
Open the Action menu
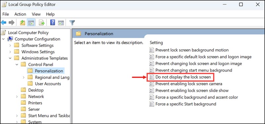coord(20,14)
